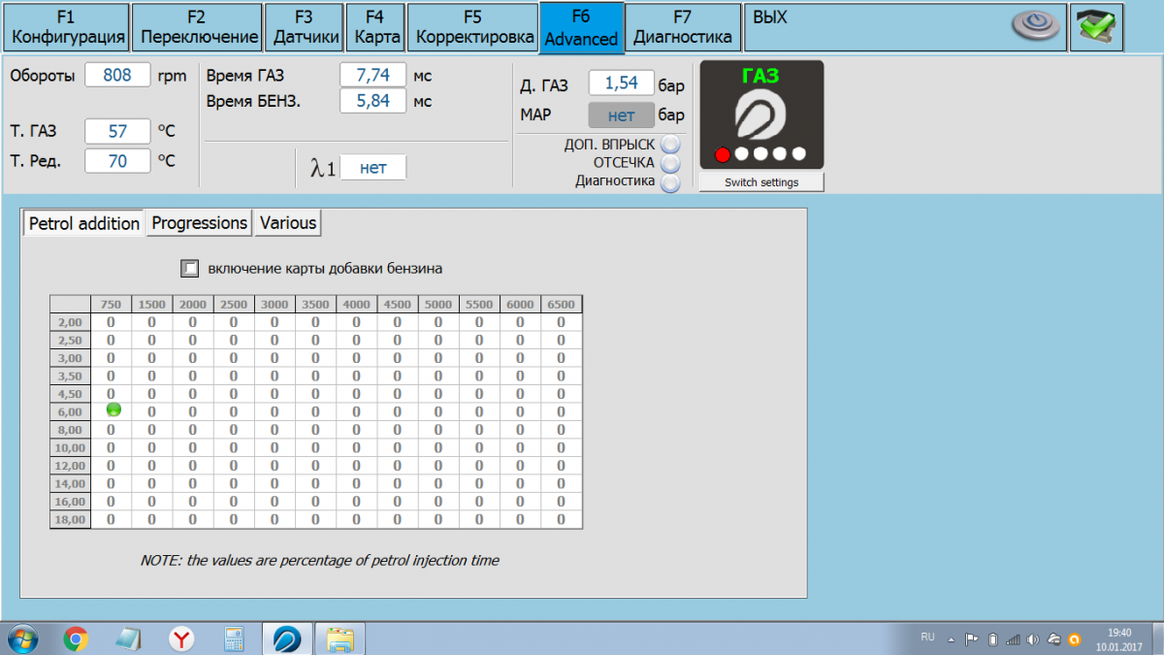This screenshot has width=1164, height=655.
Task: Open the file explorer taskbar icon
Action: 339,639
